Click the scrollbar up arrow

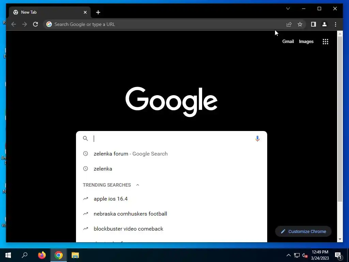340,34
